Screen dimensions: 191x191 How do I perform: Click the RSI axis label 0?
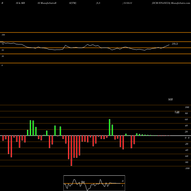tap(2, 65)
